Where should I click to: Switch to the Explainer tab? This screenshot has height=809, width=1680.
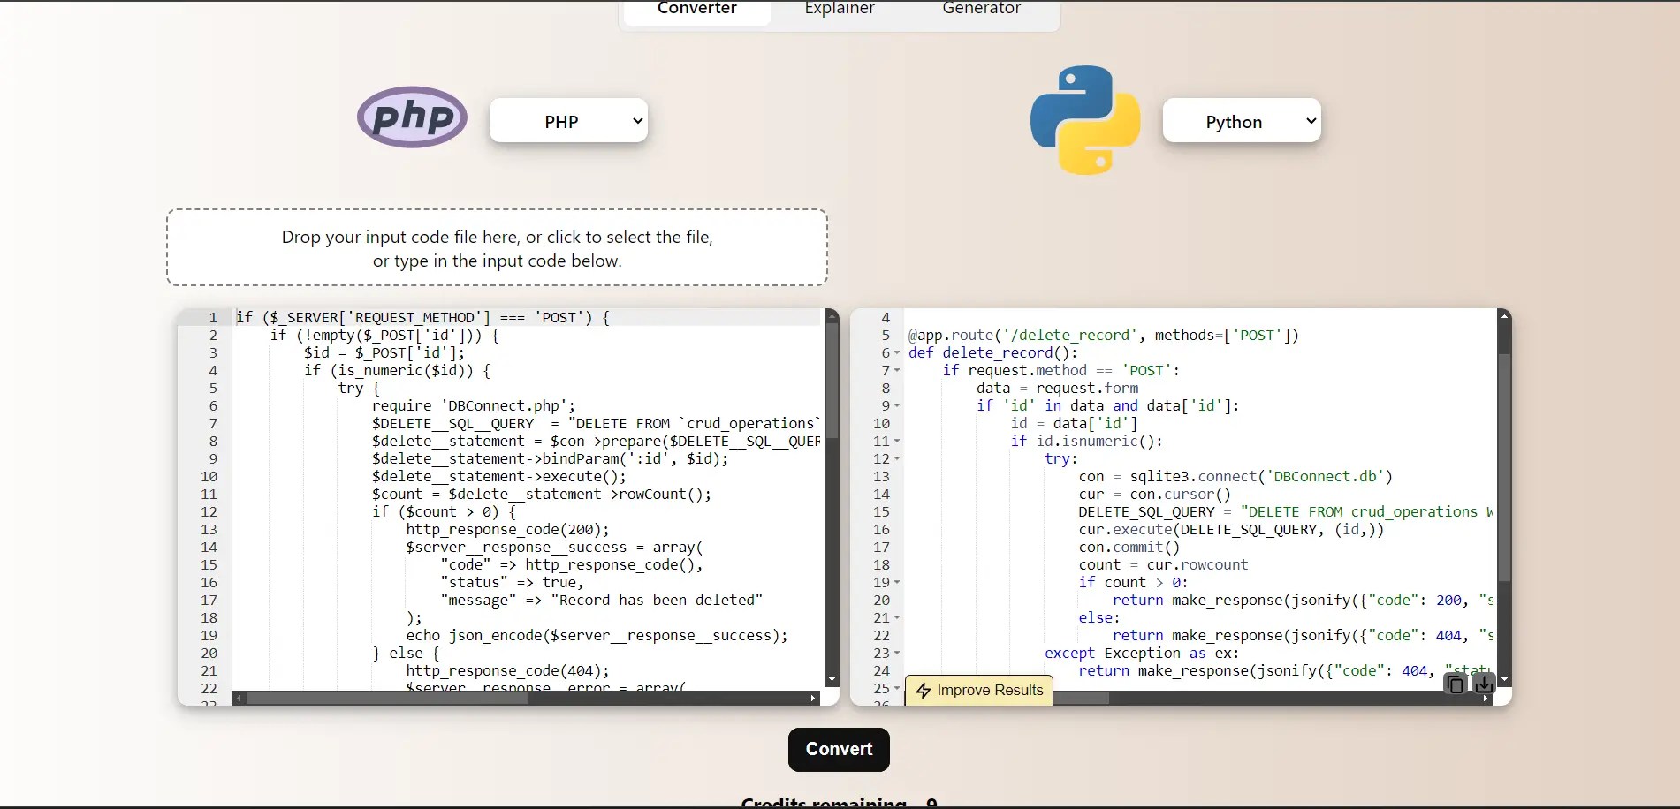click(840, 9)
